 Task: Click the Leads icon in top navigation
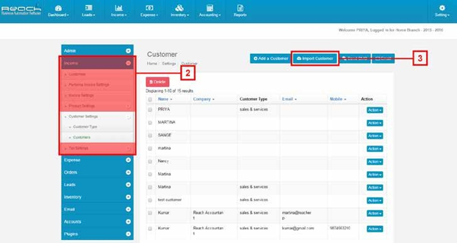tap(88, 8)
